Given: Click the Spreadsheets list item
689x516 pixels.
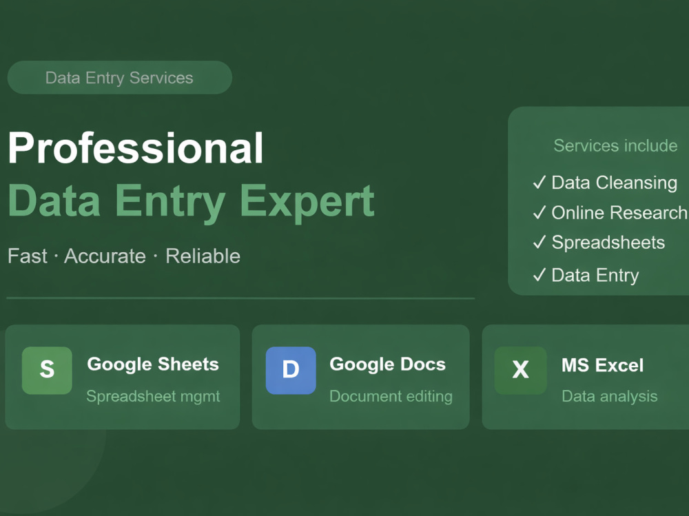Looking at the screenshot, I should [608, 242].
